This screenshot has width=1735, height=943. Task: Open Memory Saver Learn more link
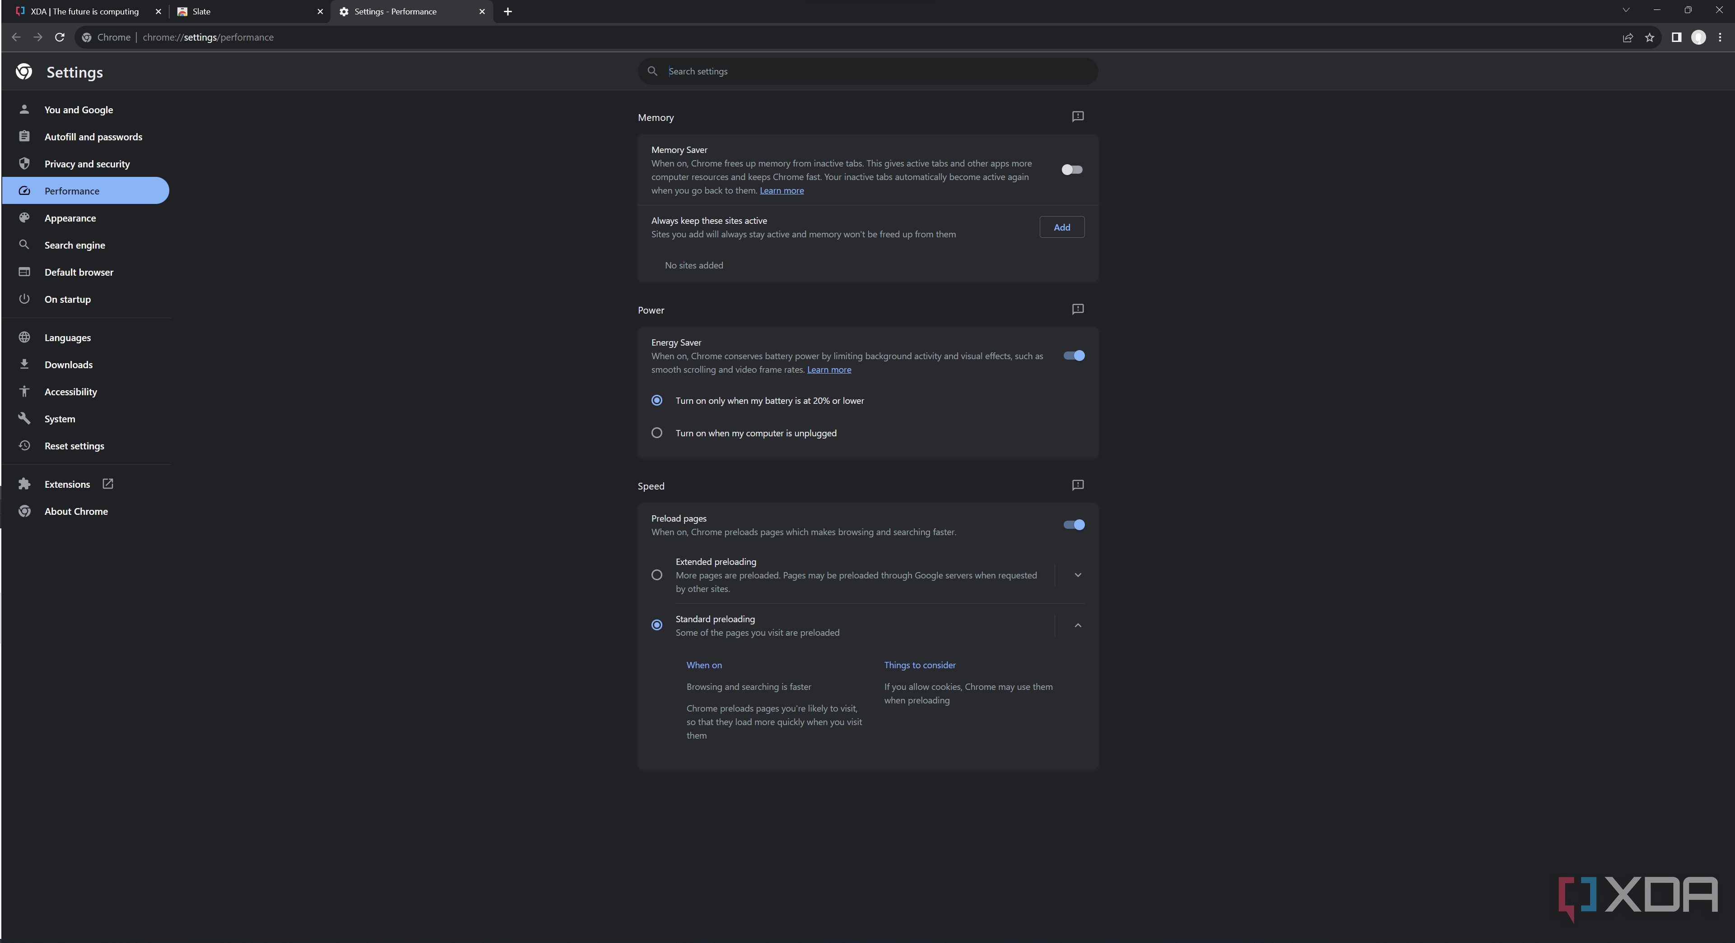781,190
